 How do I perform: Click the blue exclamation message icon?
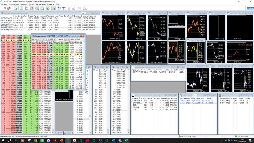point(59,8)
